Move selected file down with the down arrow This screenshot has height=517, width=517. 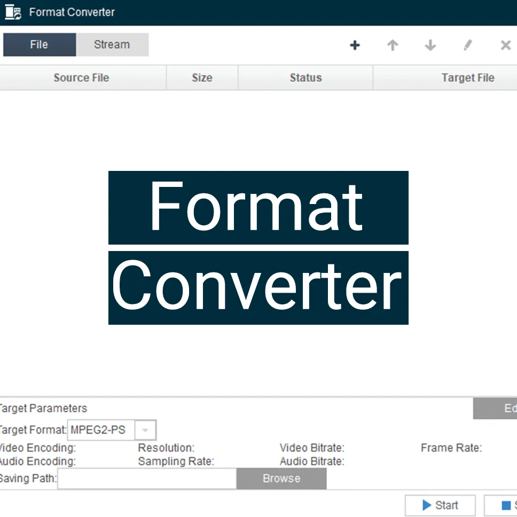point(430,45)
